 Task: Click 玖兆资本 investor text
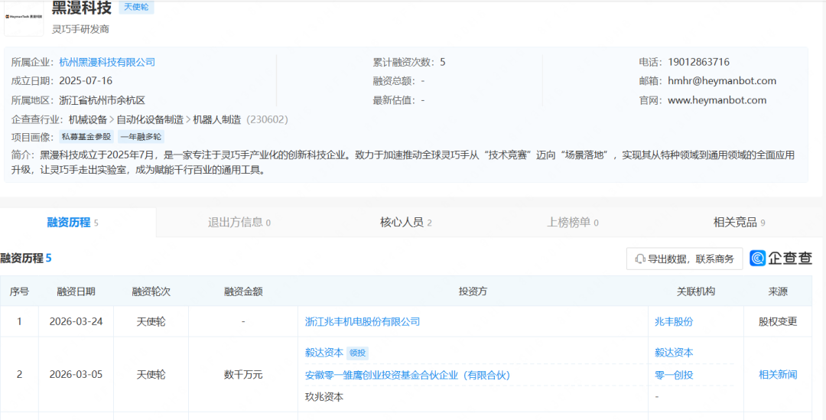[x=324, y=397]
